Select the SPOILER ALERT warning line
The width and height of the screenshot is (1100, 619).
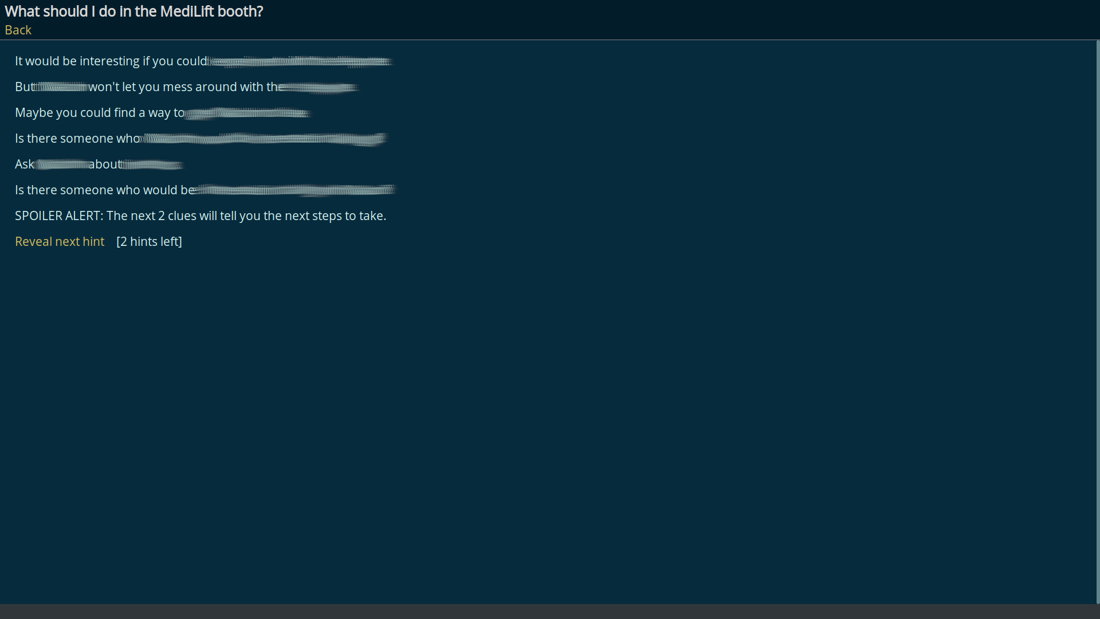click(x=201, y=216)
